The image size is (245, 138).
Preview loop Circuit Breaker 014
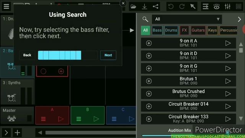click(228, 107)
